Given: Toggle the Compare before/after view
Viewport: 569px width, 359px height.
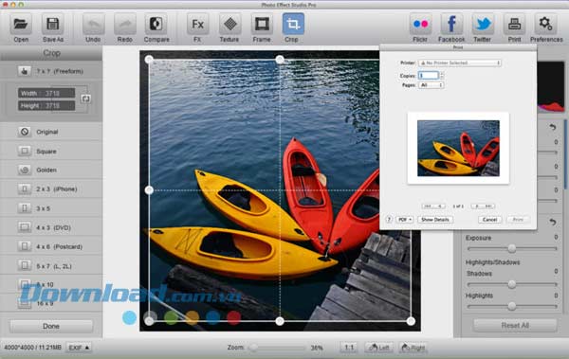Looking at the screenshot, I should (156, 25).
